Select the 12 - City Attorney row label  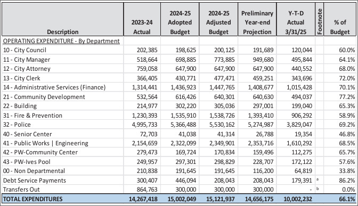[x=27, y=69]
